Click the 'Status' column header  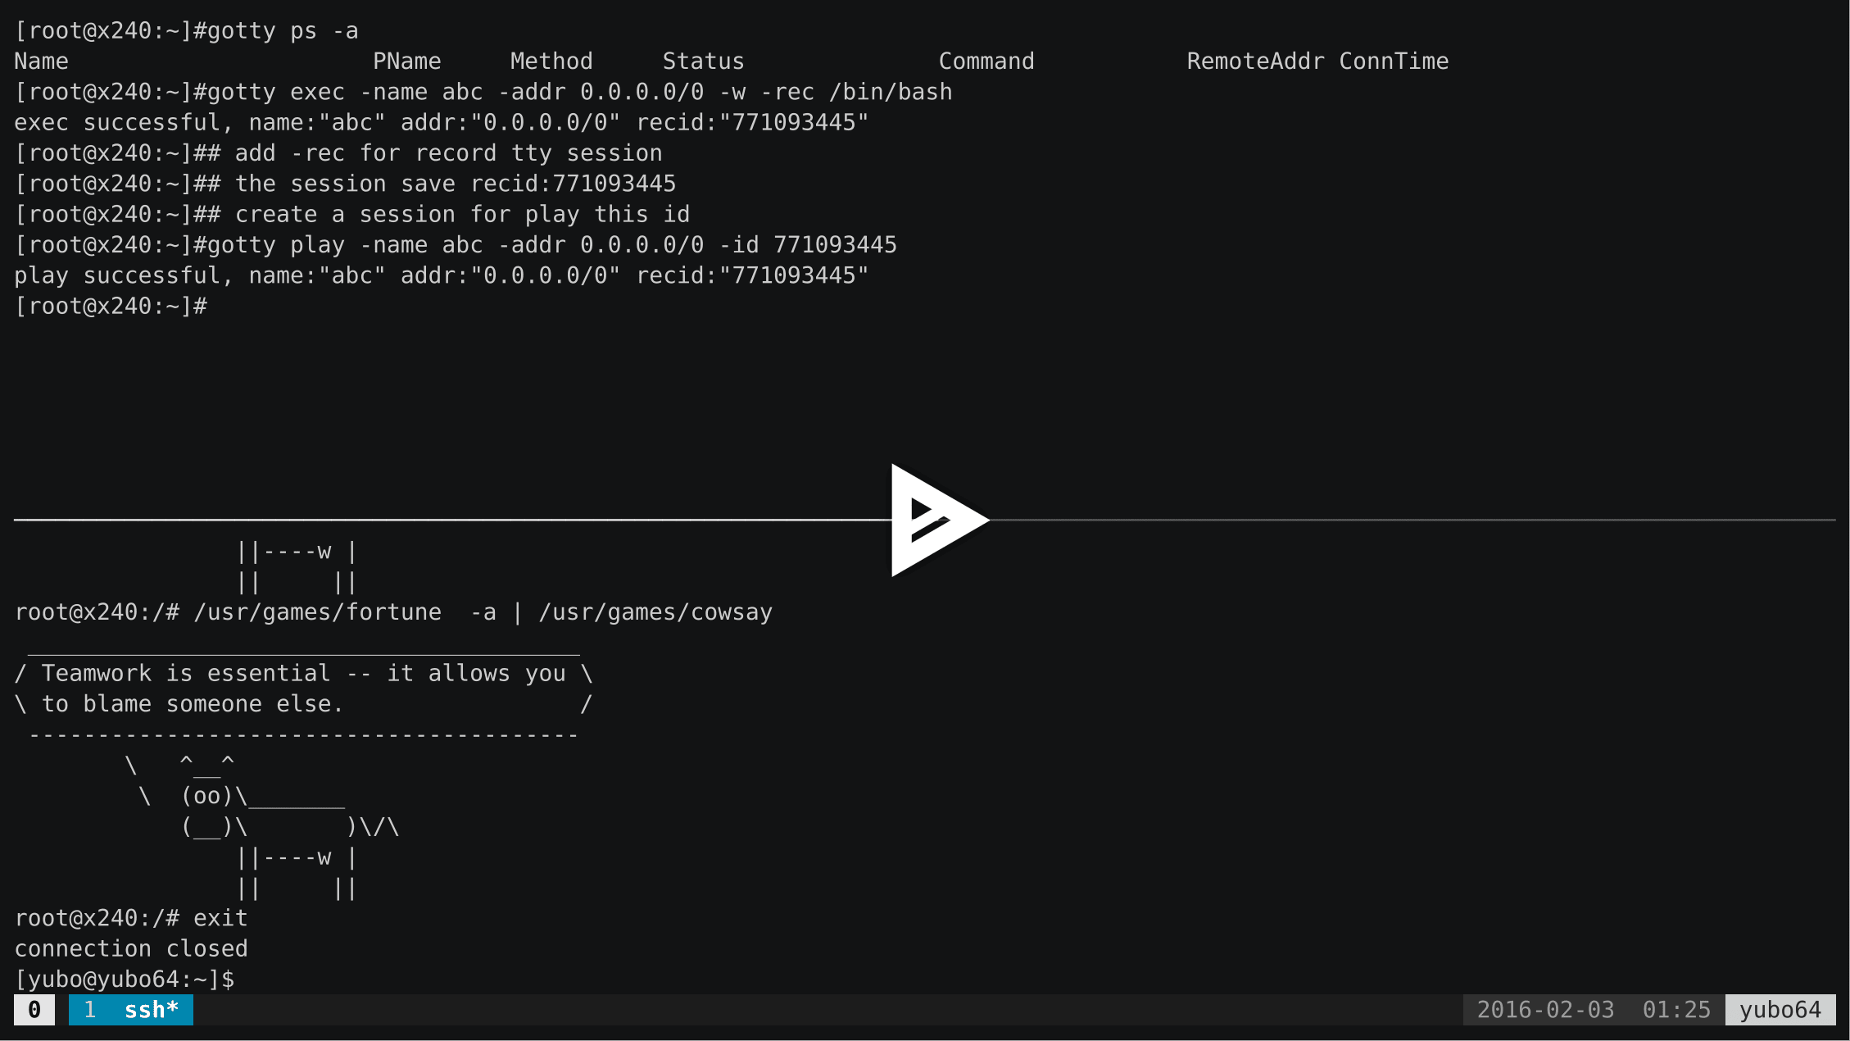(704, 61)
